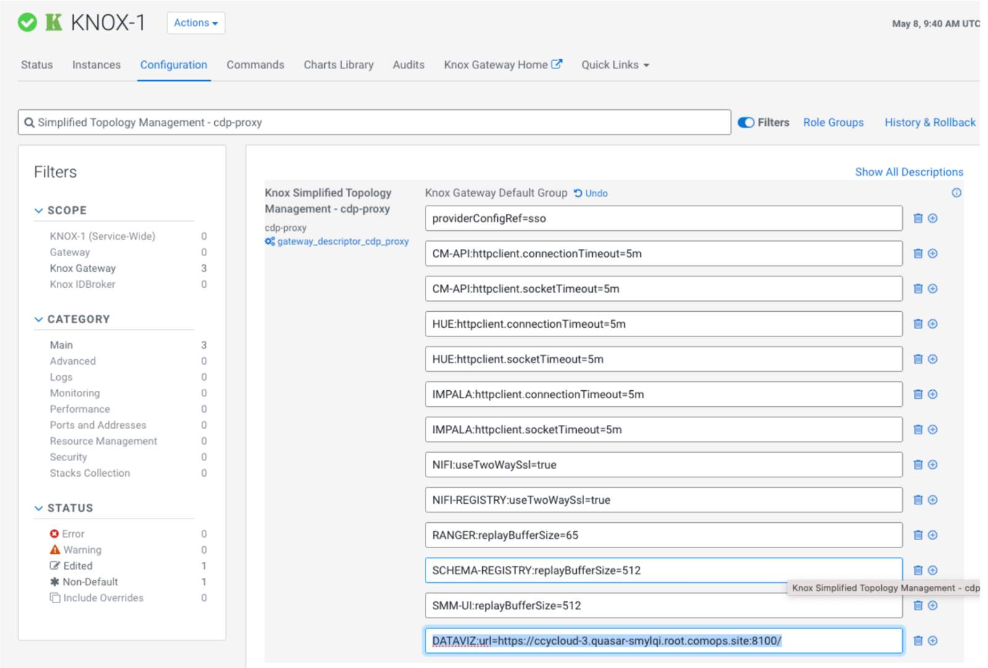Switch to the Instances tab
The image size is (988, 668).
click(96, 65)
